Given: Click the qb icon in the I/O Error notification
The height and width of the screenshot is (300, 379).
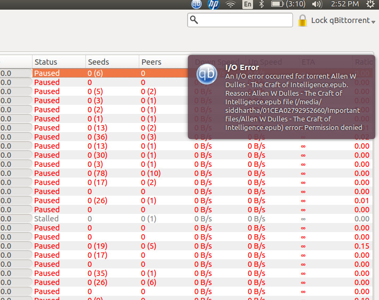Looking at the screenshot, I should tap(207, 74).
